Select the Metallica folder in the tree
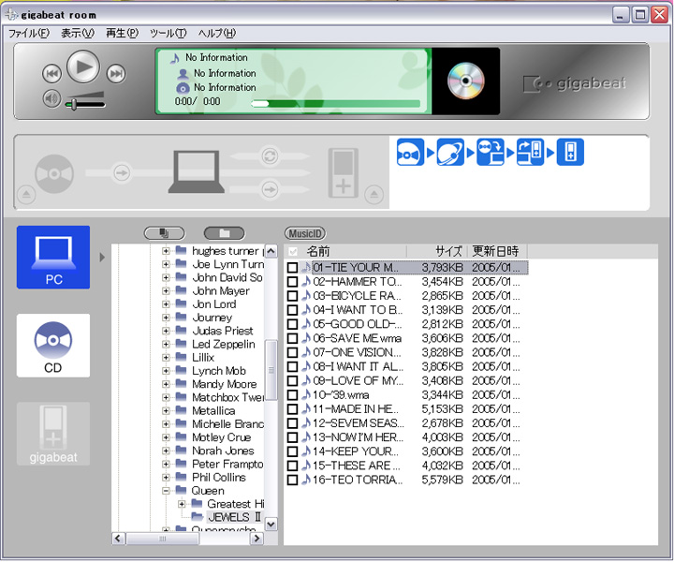This screenshot has width=674, height=562. pyautogui.click(x=213, y=410)
